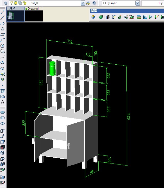Select the Copy Faces tool

click(x=3, y=164)
